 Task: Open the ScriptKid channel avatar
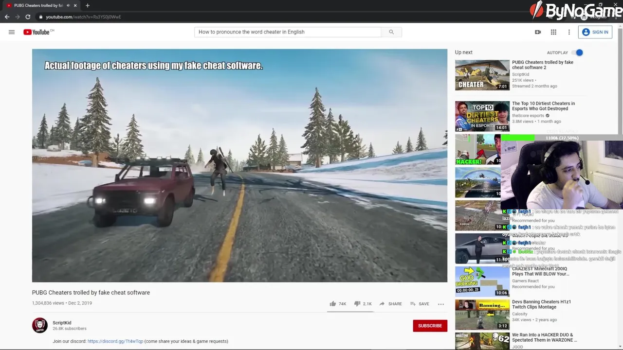pos(40,326)
